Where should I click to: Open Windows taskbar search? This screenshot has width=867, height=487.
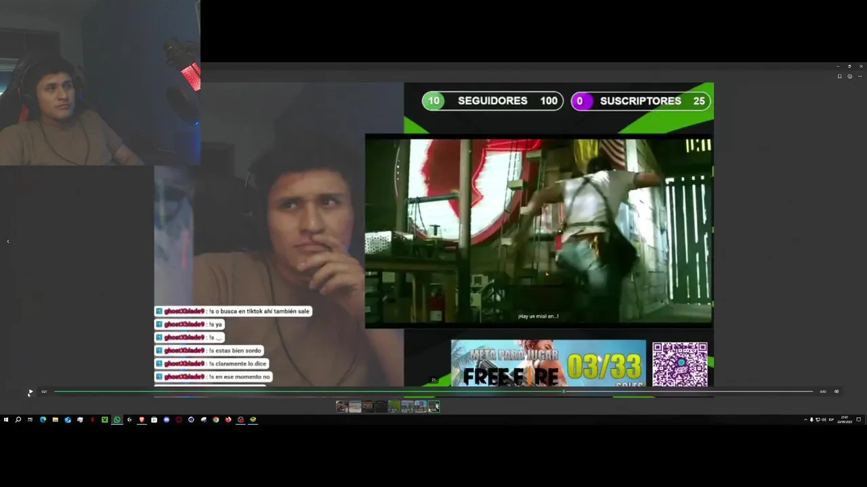click(18, 419)
